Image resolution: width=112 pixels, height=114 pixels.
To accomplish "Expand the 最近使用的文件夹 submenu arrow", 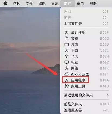I will tap(108, 95).
